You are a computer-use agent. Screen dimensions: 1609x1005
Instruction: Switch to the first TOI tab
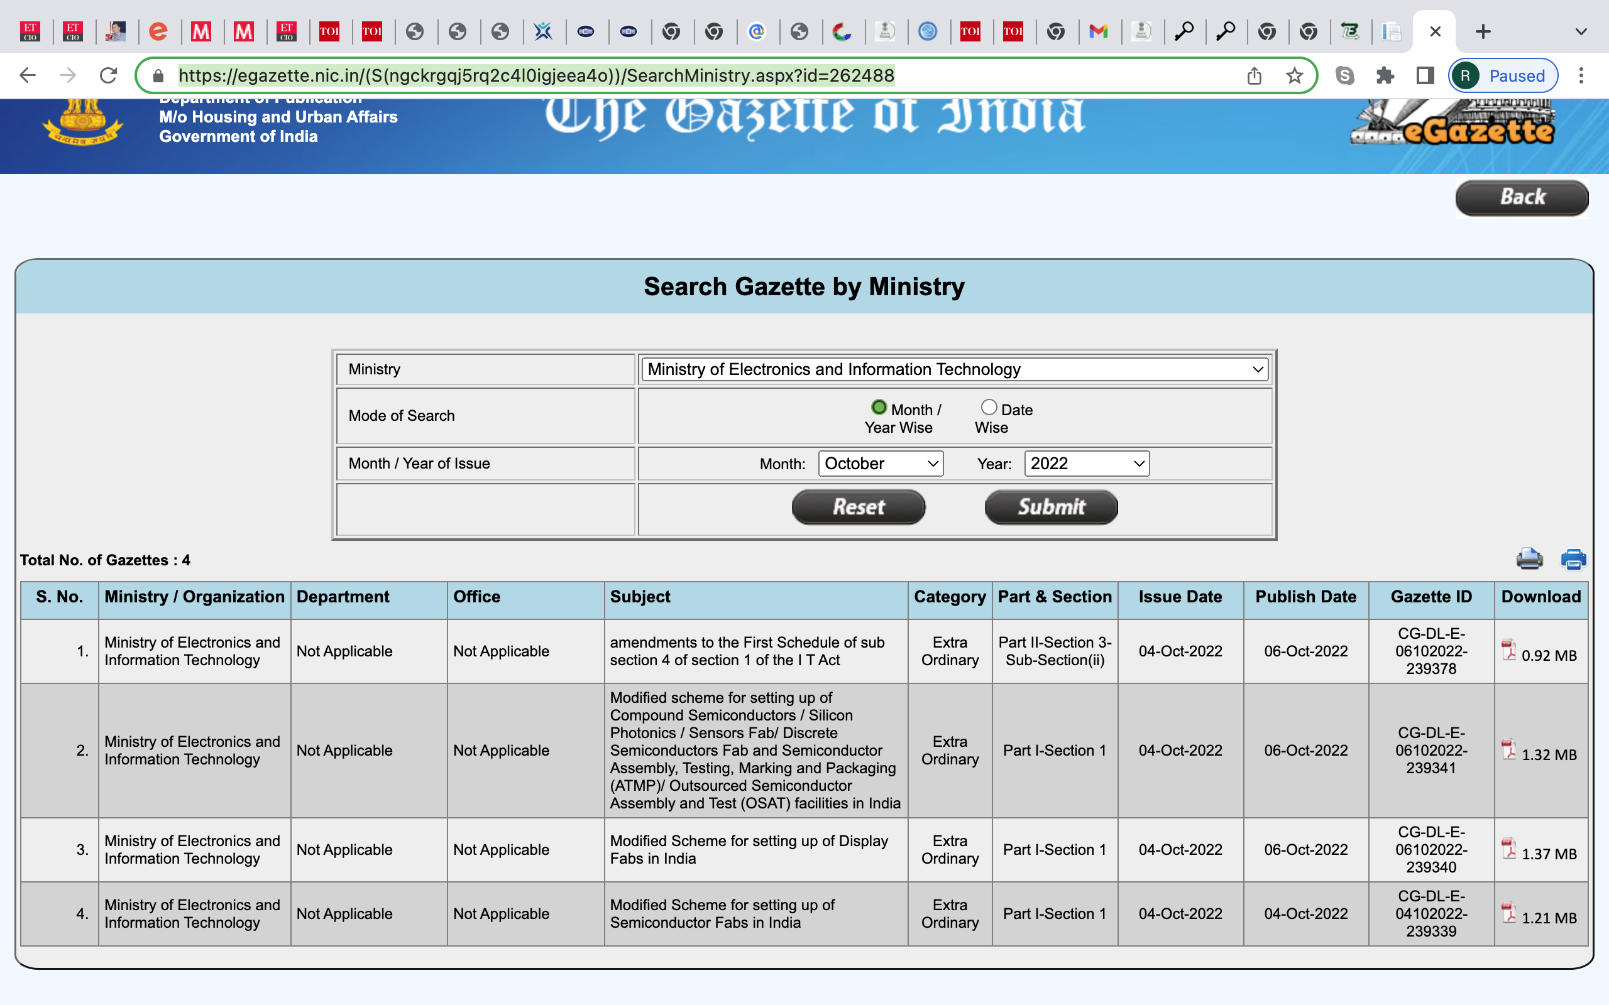point(329,31)
